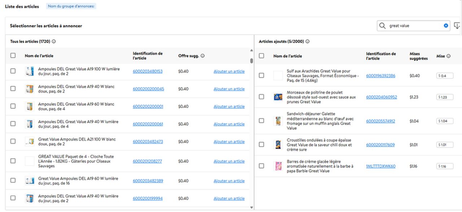462x212 pixels.
Task: Click the chicken breast product thumbnail
Action: coord(278,97)
